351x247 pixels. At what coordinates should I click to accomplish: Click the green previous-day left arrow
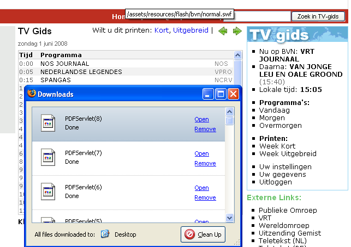coord(223,31)
